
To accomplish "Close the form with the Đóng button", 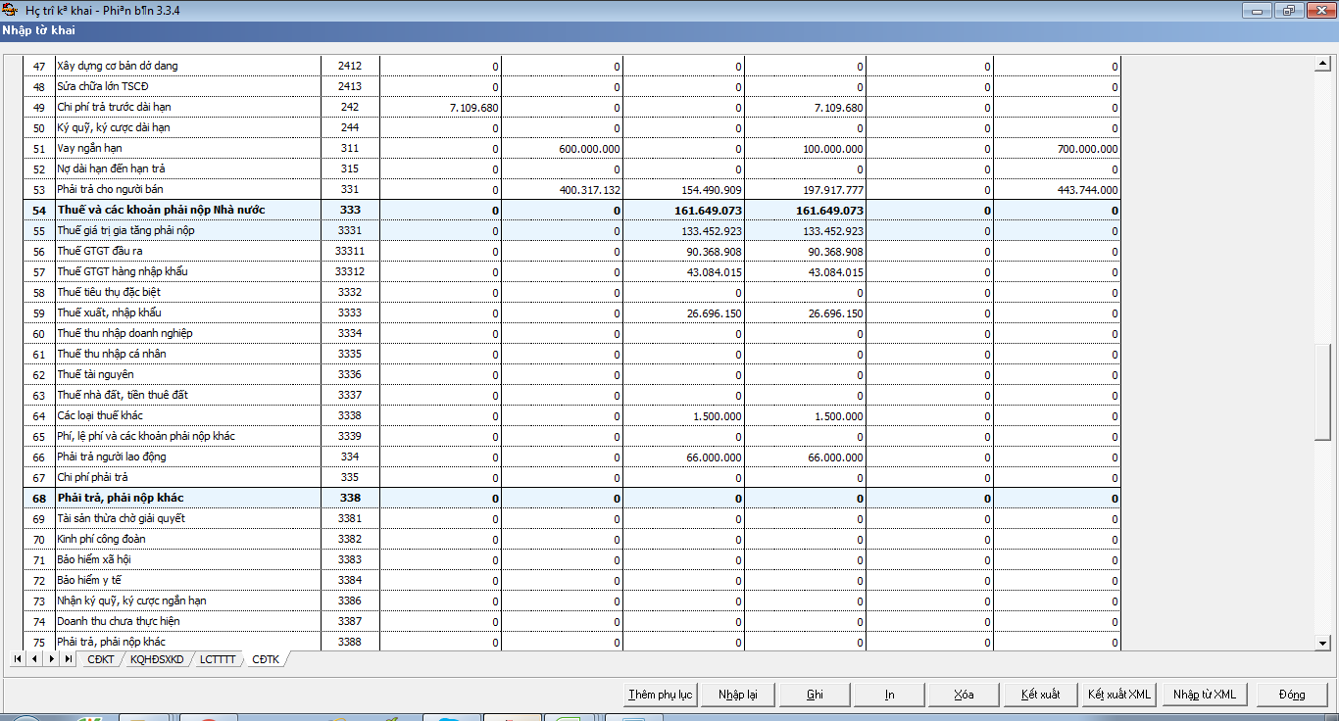I will point(1291,695).
